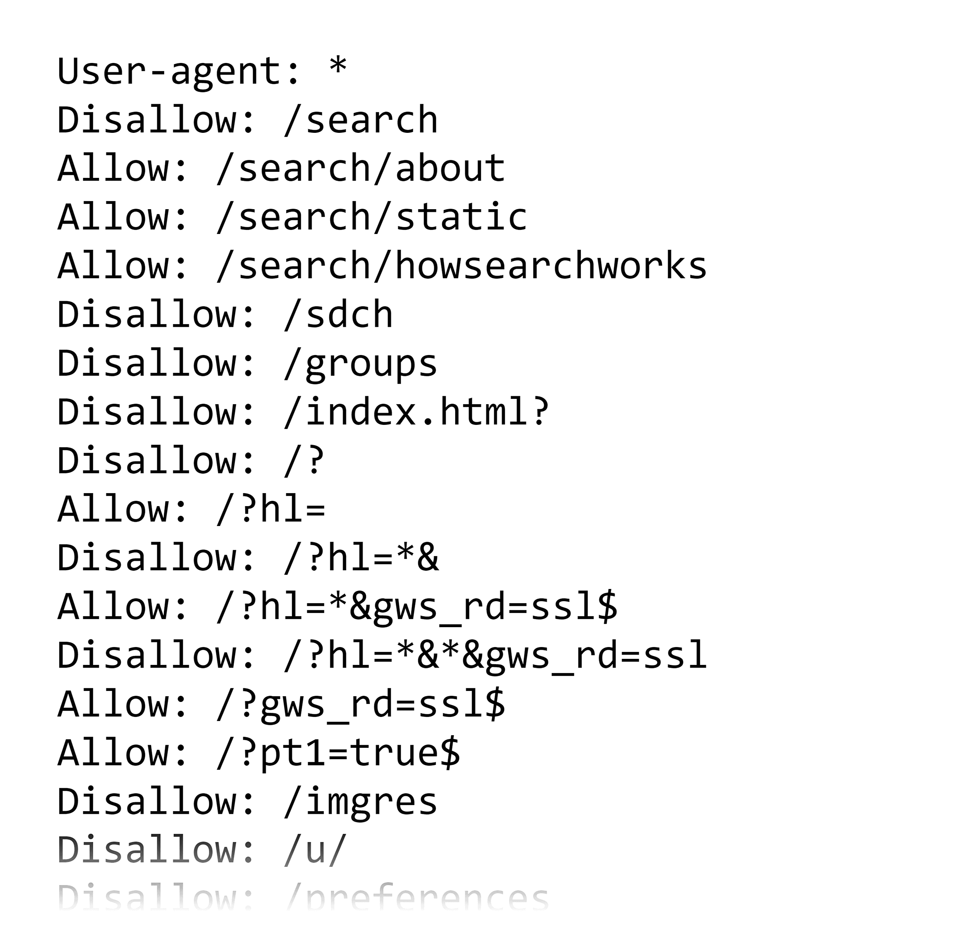This screenshot has height=931, width=954.
Task: Select the Disallow: /?hl=*& line
Action: 248,558
